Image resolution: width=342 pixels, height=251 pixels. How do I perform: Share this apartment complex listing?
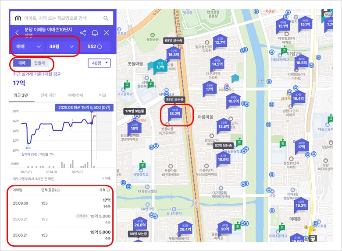click(x=83, y=33)
